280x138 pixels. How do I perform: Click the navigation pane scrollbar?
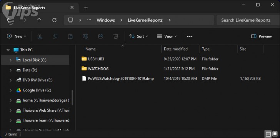click(72, 97)
